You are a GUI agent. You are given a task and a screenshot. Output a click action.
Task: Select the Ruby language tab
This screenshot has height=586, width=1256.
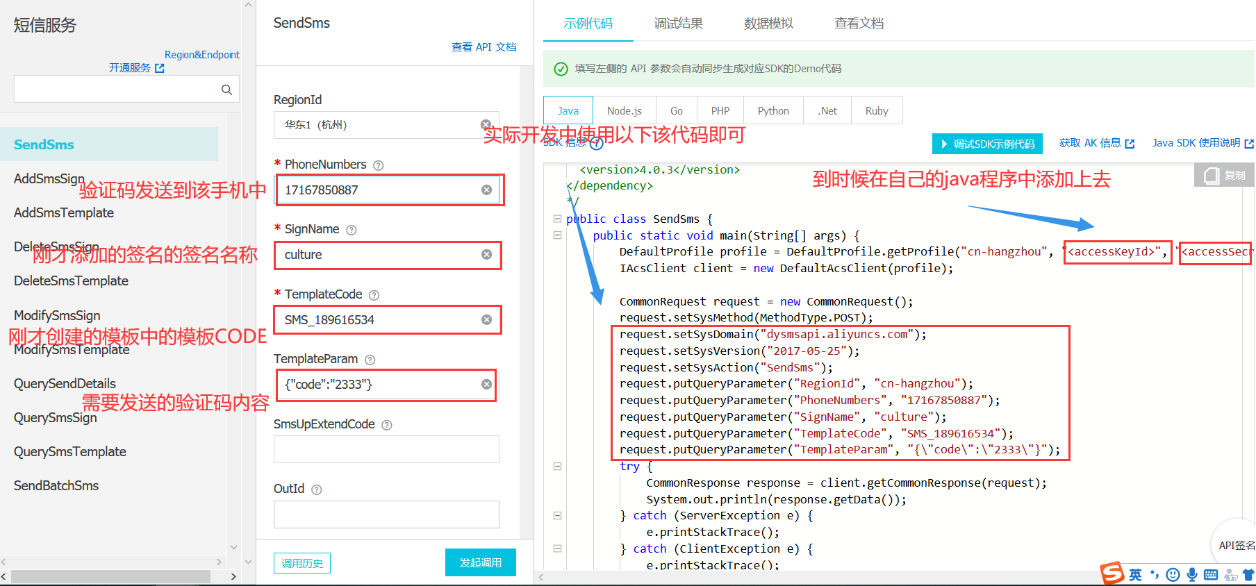[x=877, y=111]
